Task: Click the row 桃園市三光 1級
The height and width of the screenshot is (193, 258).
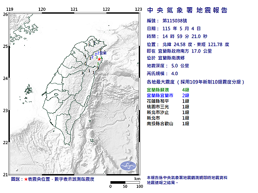Action: click(168, 107)
